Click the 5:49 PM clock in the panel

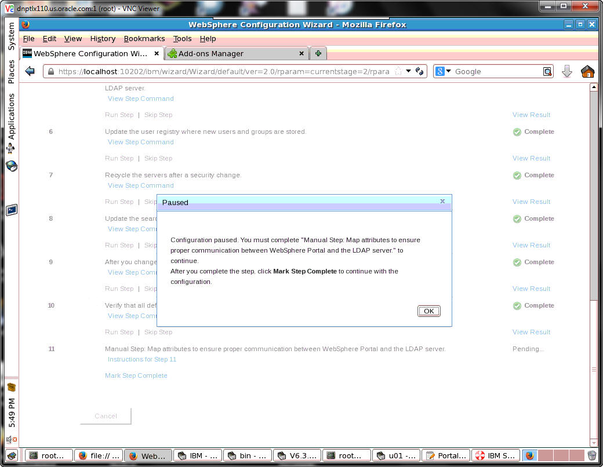[x=12, y=413]
